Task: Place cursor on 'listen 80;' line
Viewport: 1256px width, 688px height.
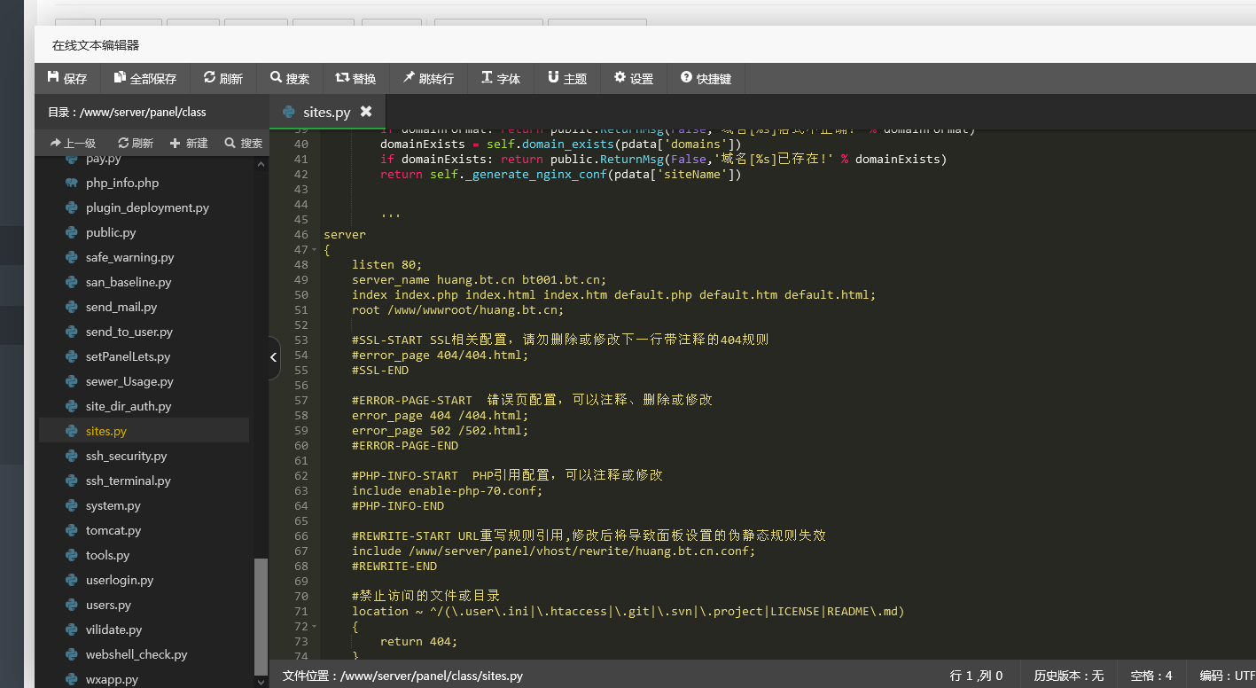Action: (387, 264)
